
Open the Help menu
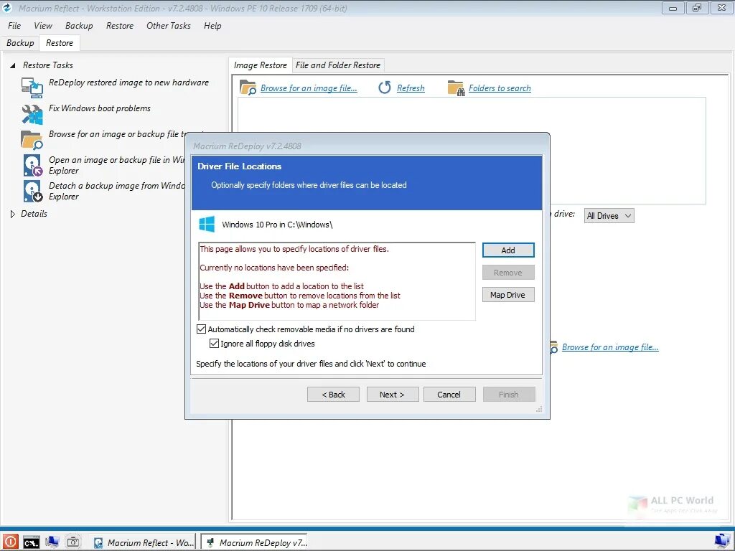212,26
